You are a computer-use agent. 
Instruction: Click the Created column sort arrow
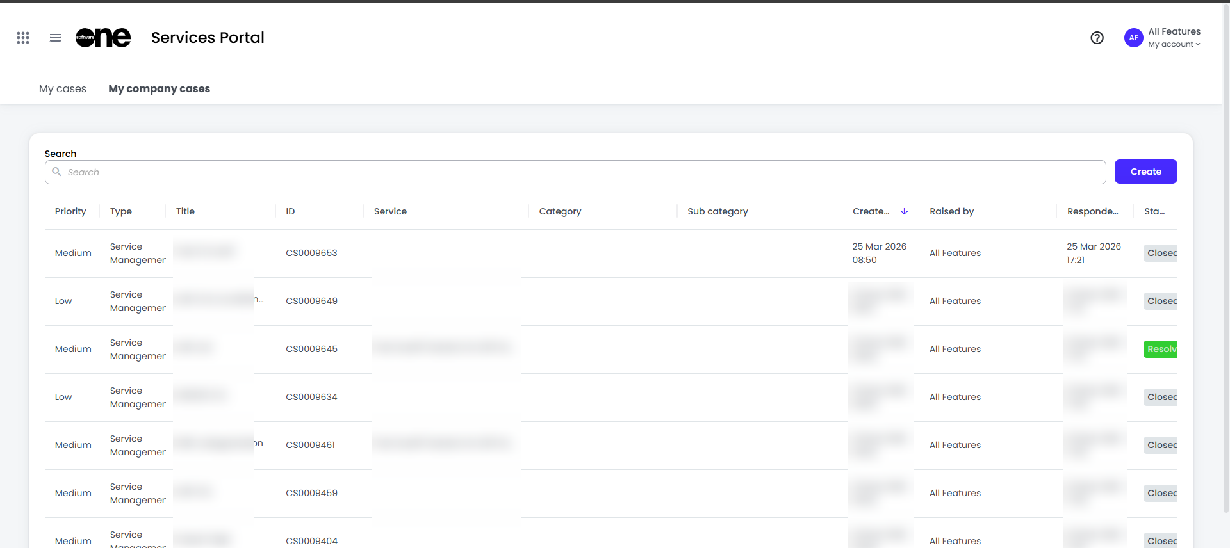[x=904, y=211]
